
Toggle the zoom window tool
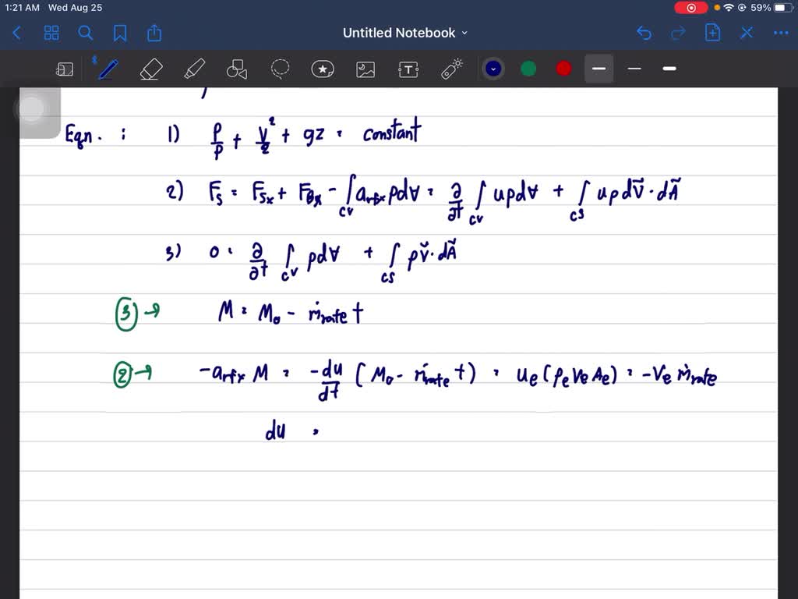pyautogui.click(x=65, y=69)
